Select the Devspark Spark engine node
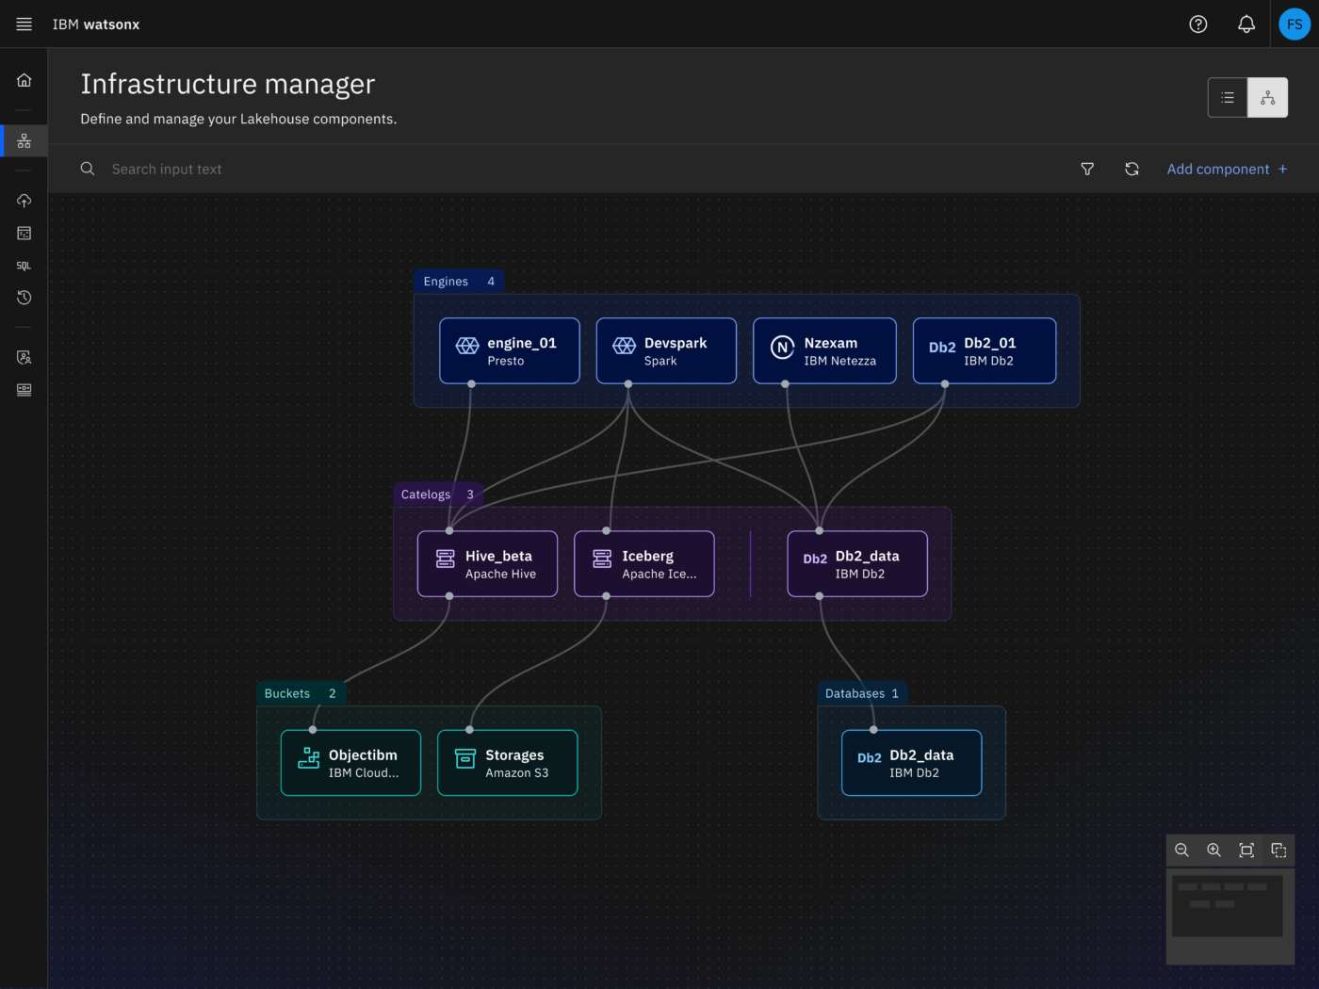The image size is (1319, 989). pyautogui.click(x=666, y=351)
